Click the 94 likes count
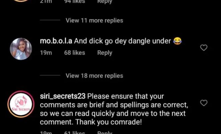Screen dimensions: 221x134 [75, 2]
